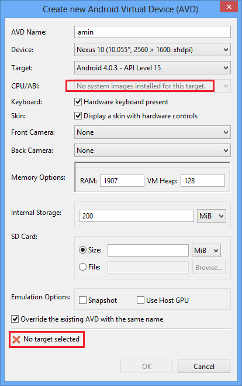Click the RAM value field
Image resolution: width=242 pixels, height=386 pixels.
(122, 180)
